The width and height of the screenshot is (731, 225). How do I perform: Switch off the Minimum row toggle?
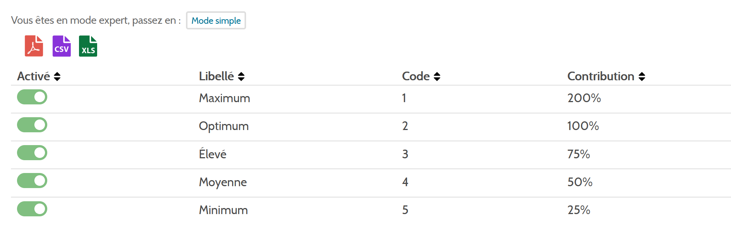(x=32, y=209)
